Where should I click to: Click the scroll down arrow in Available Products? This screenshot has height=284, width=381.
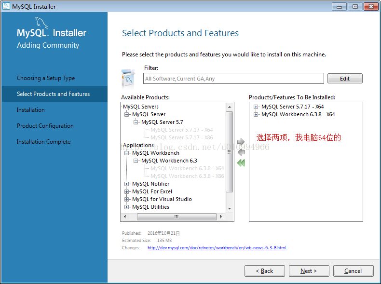230,209
